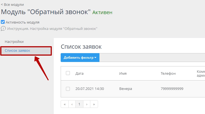Click the empty filter bar field
The height and width of the screenshot is (114, 205).
tap(152, 58)
